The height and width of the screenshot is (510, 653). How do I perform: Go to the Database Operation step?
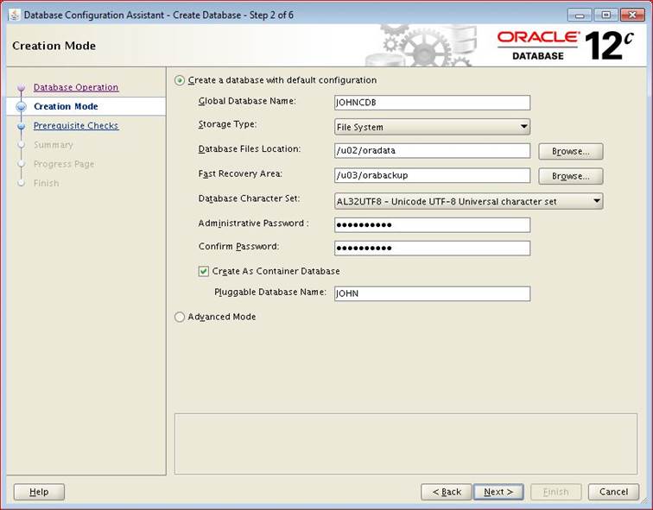click(x=76, y=87)
